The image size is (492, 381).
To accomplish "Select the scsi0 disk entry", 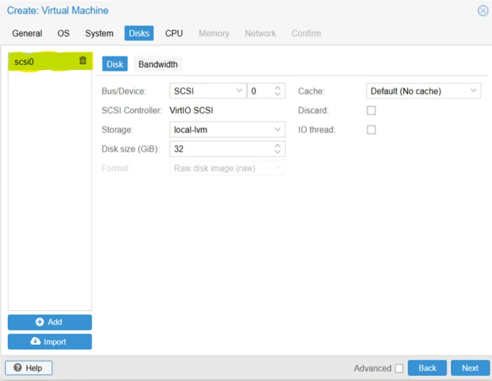I will coord(50,61).
